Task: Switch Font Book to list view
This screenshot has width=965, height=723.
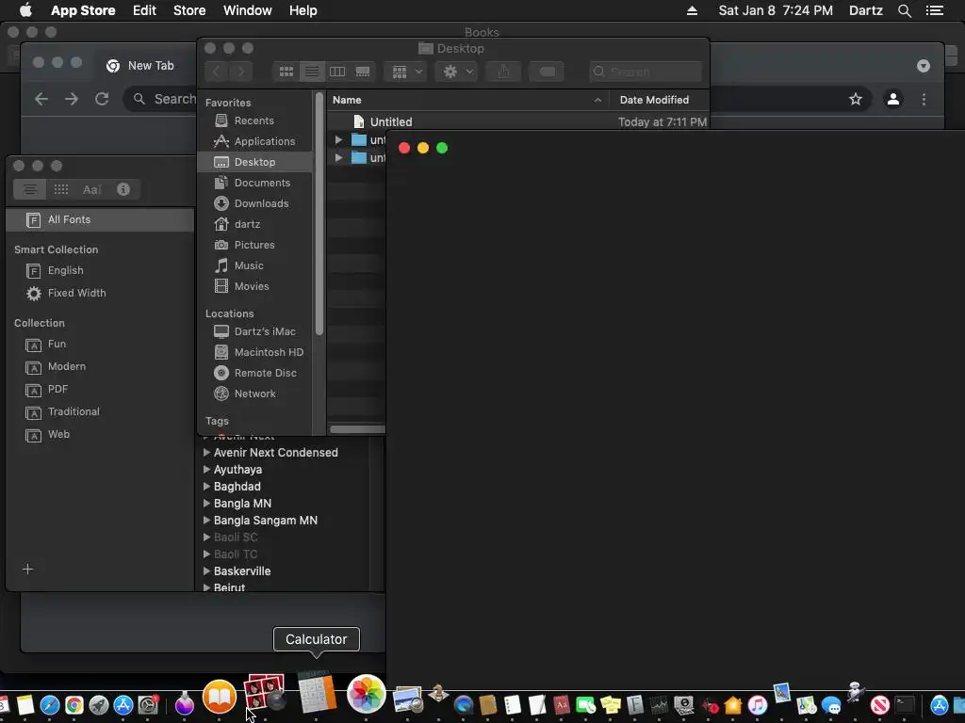Action: [29, 189]
